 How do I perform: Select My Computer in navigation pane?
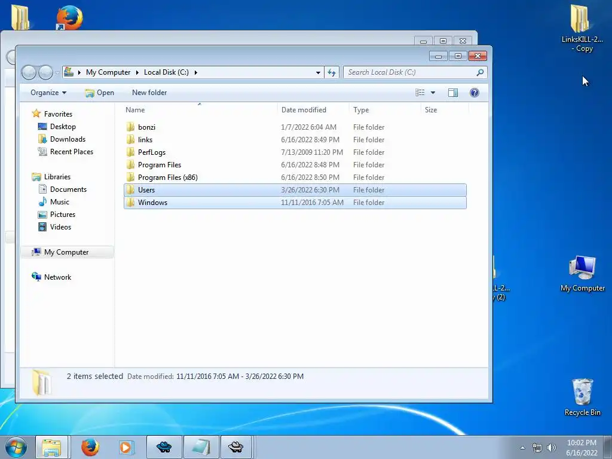67,252
